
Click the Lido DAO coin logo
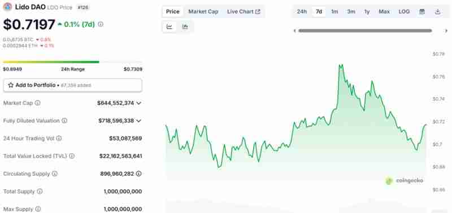7,7
